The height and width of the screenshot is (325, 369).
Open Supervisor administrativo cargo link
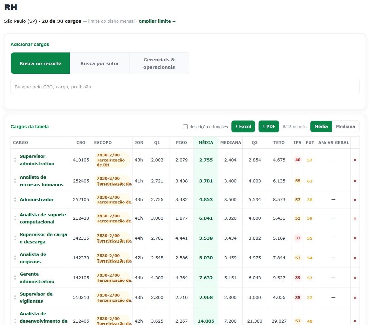click(37, 160)
